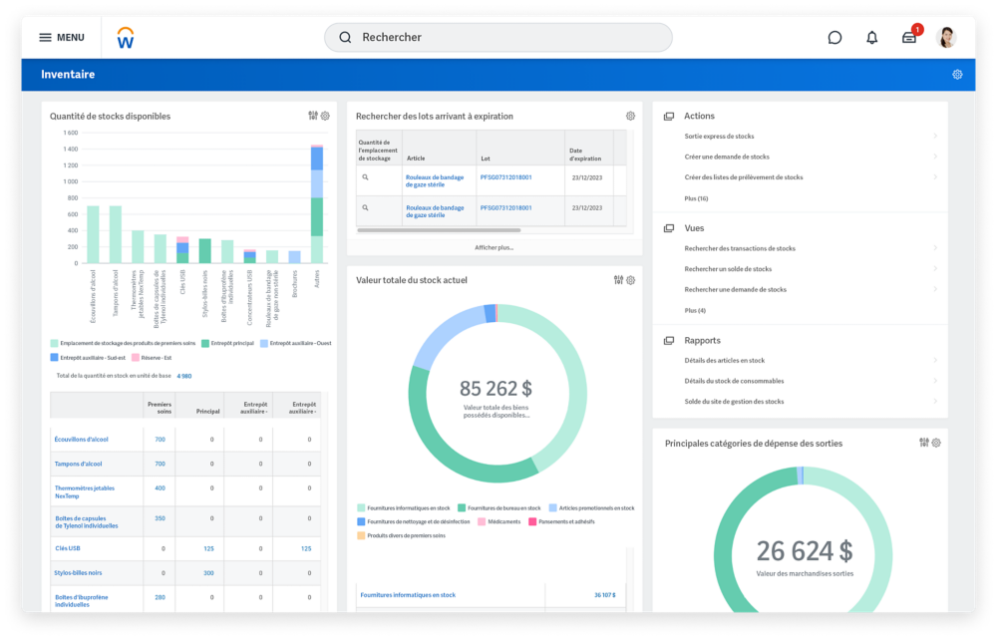
Task: Open lot link PFSG07312018001
Action: [505, 177]
